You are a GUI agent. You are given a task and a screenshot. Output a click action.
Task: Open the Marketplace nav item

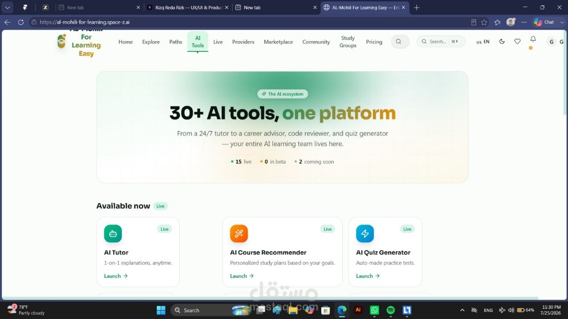278,42
